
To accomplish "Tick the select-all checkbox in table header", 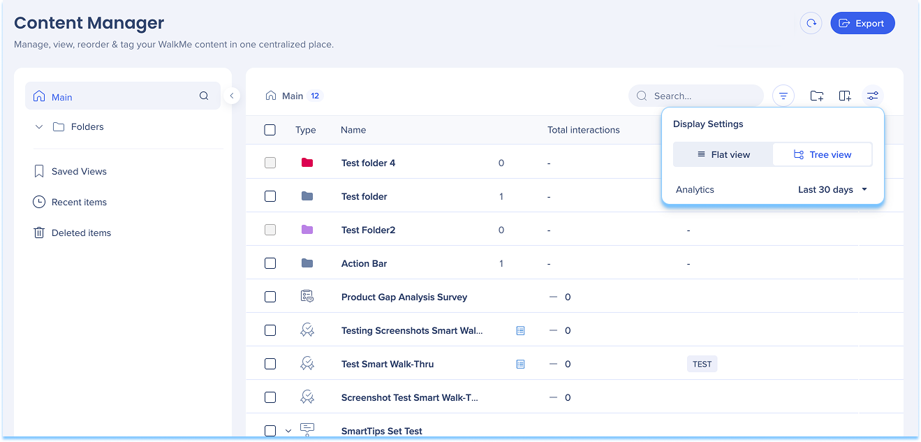I will (270, 130).
